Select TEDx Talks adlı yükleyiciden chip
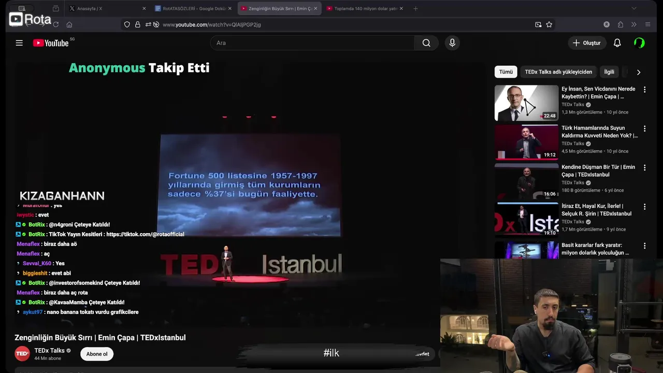The height and width of the screenshot is (373, 663). point(558,72)
